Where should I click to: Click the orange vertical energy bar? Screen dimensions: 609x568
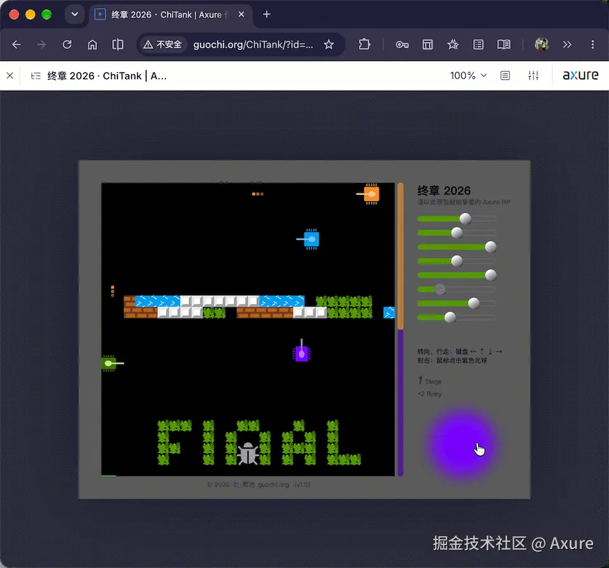point(400,256)
